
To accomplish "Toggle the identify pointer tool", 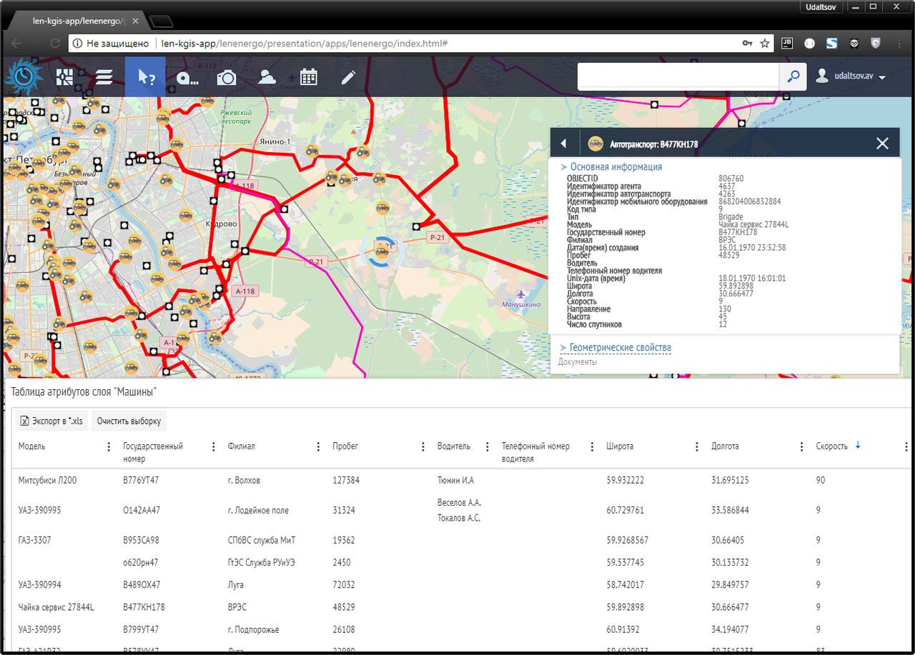I will pos(145,77).
